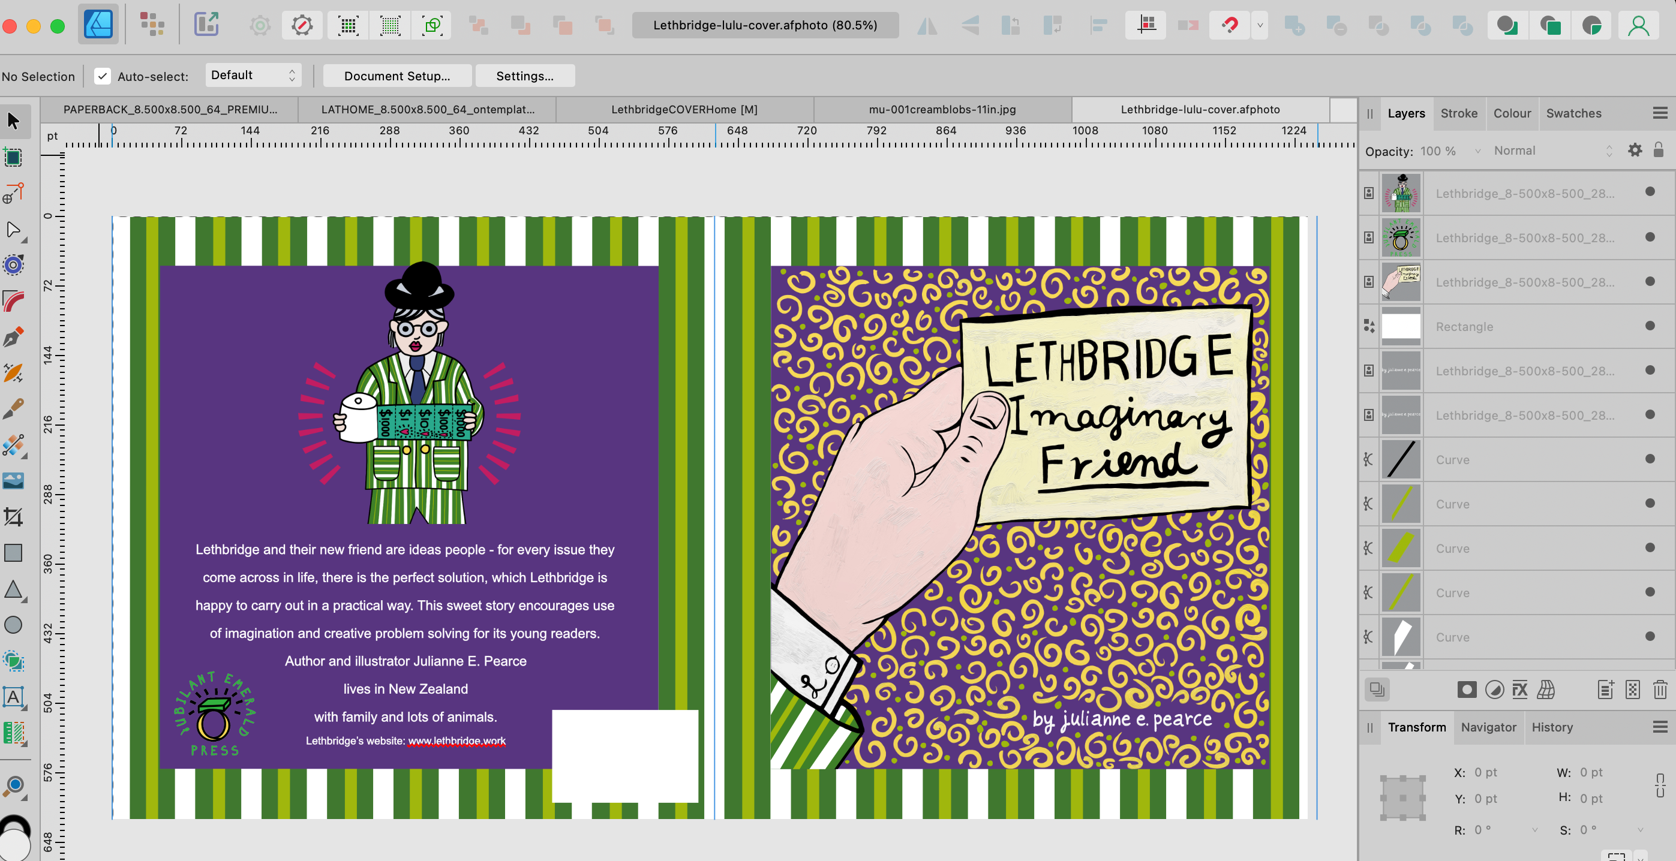Click the Mask Layer icon
1676x861 pixels.
[x=1467, y=690]
